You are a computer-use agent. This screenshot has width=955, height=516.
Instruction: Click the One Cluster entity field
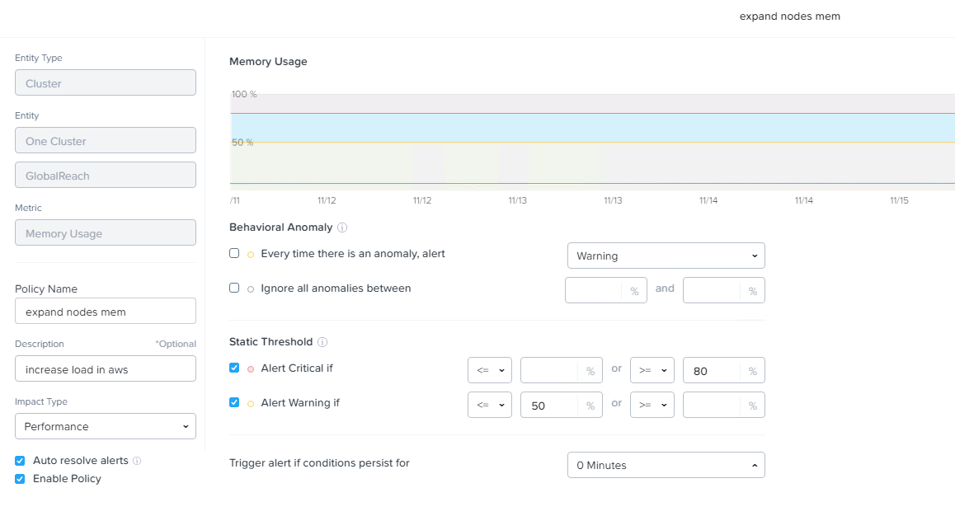(106, 140)
